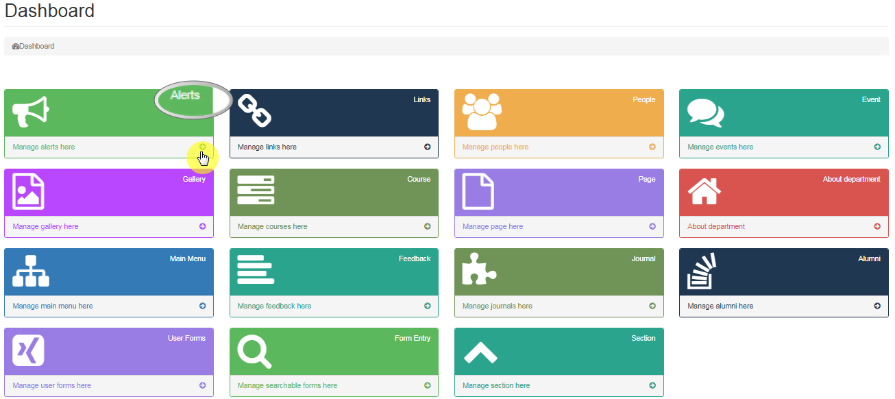The image size is (895, 399).
Task: Click the chain link icon on Links card
Action: pyautogui.click(x=254, y=111)
